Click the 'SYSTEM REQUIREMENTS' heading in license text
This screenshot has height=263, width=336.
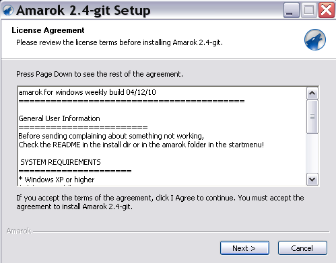click(61, 162)
